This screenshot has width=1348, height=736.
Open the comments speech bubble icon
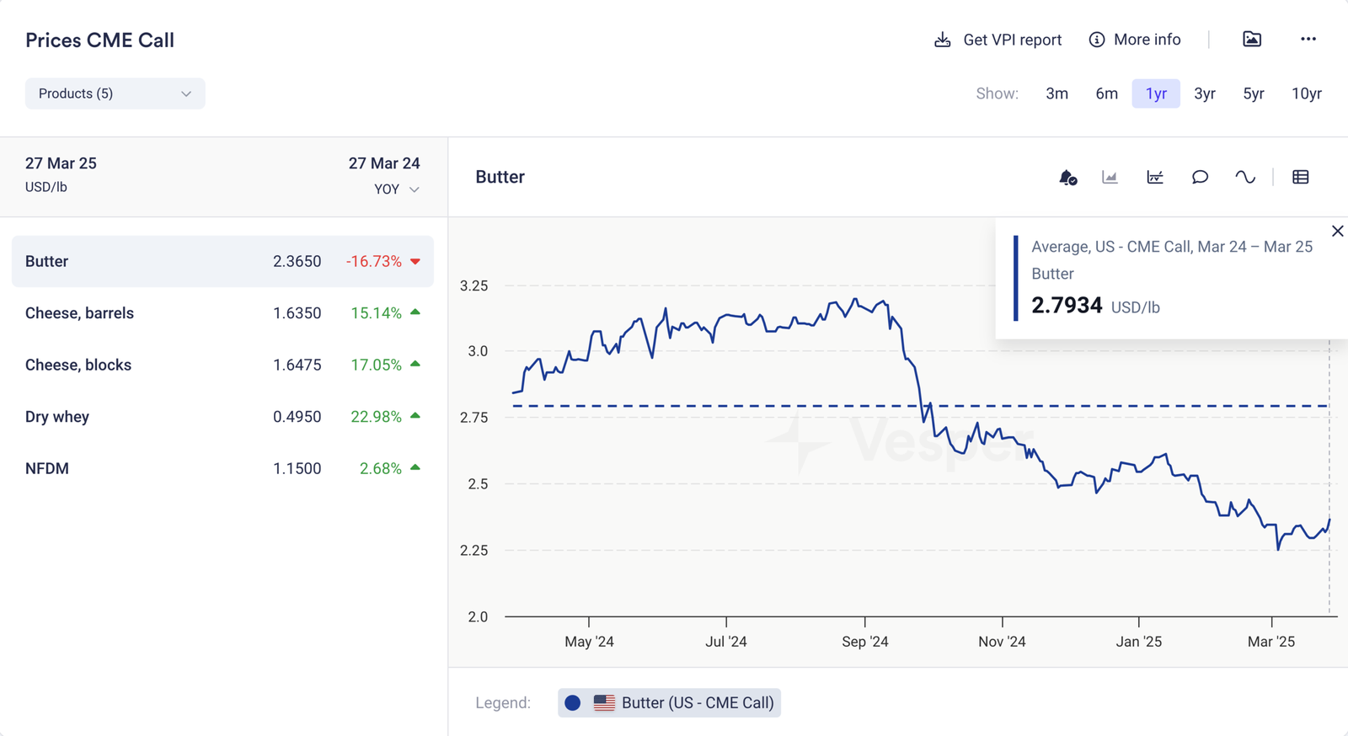pos(1200,177)
